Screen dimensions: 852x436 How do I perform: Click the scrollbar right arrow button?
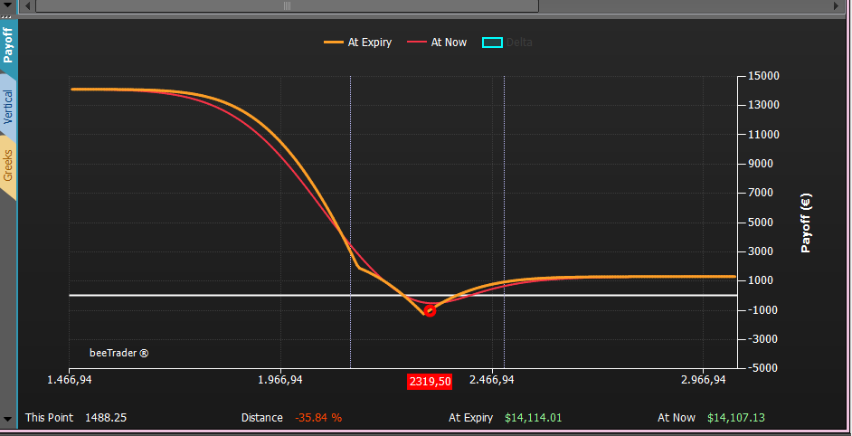coord(837,6)
